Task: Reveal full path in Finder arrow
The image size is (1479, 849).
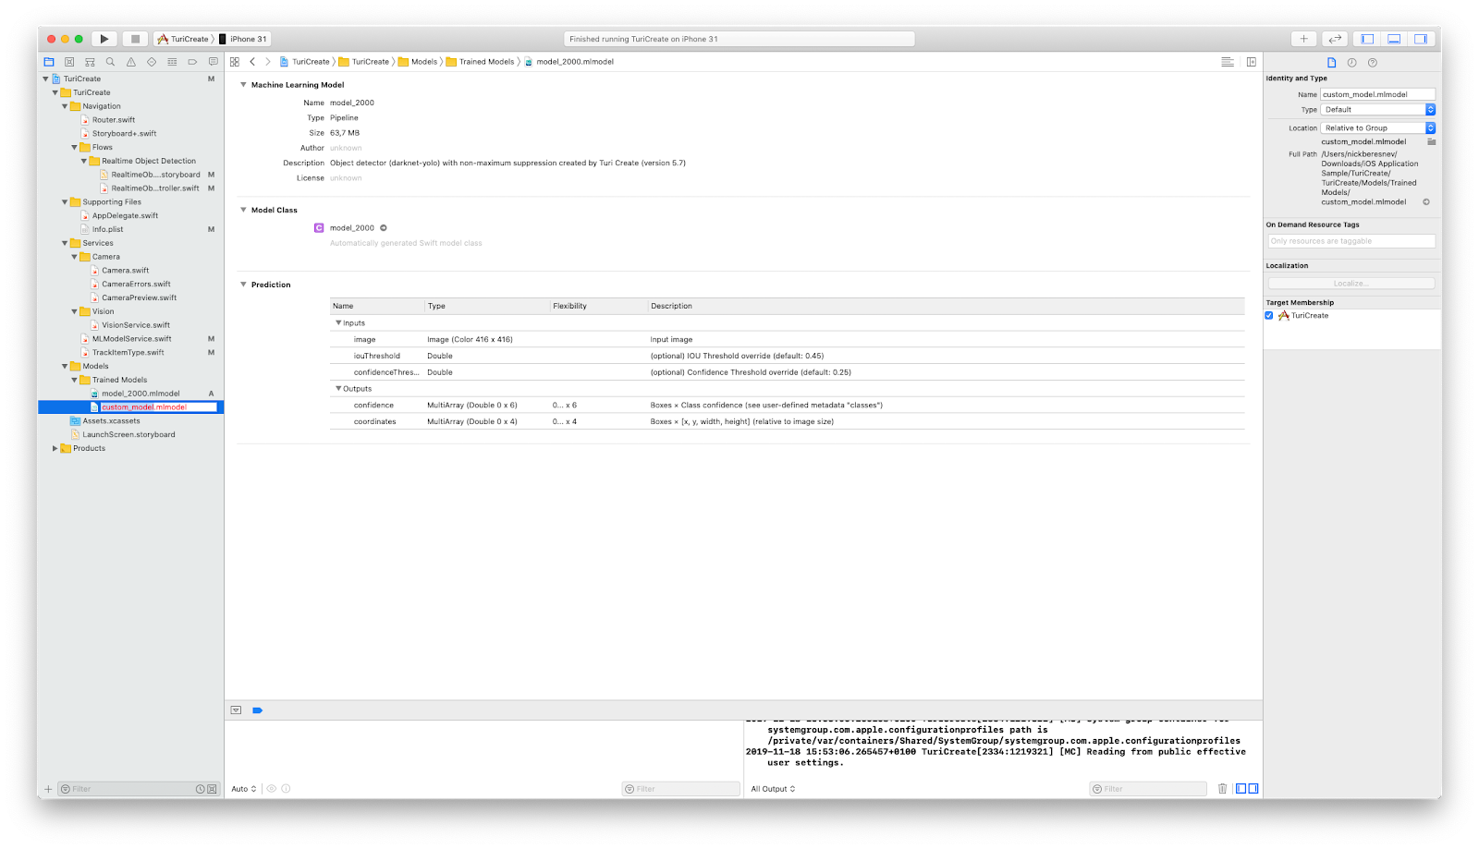Action: pos(1426,201)
